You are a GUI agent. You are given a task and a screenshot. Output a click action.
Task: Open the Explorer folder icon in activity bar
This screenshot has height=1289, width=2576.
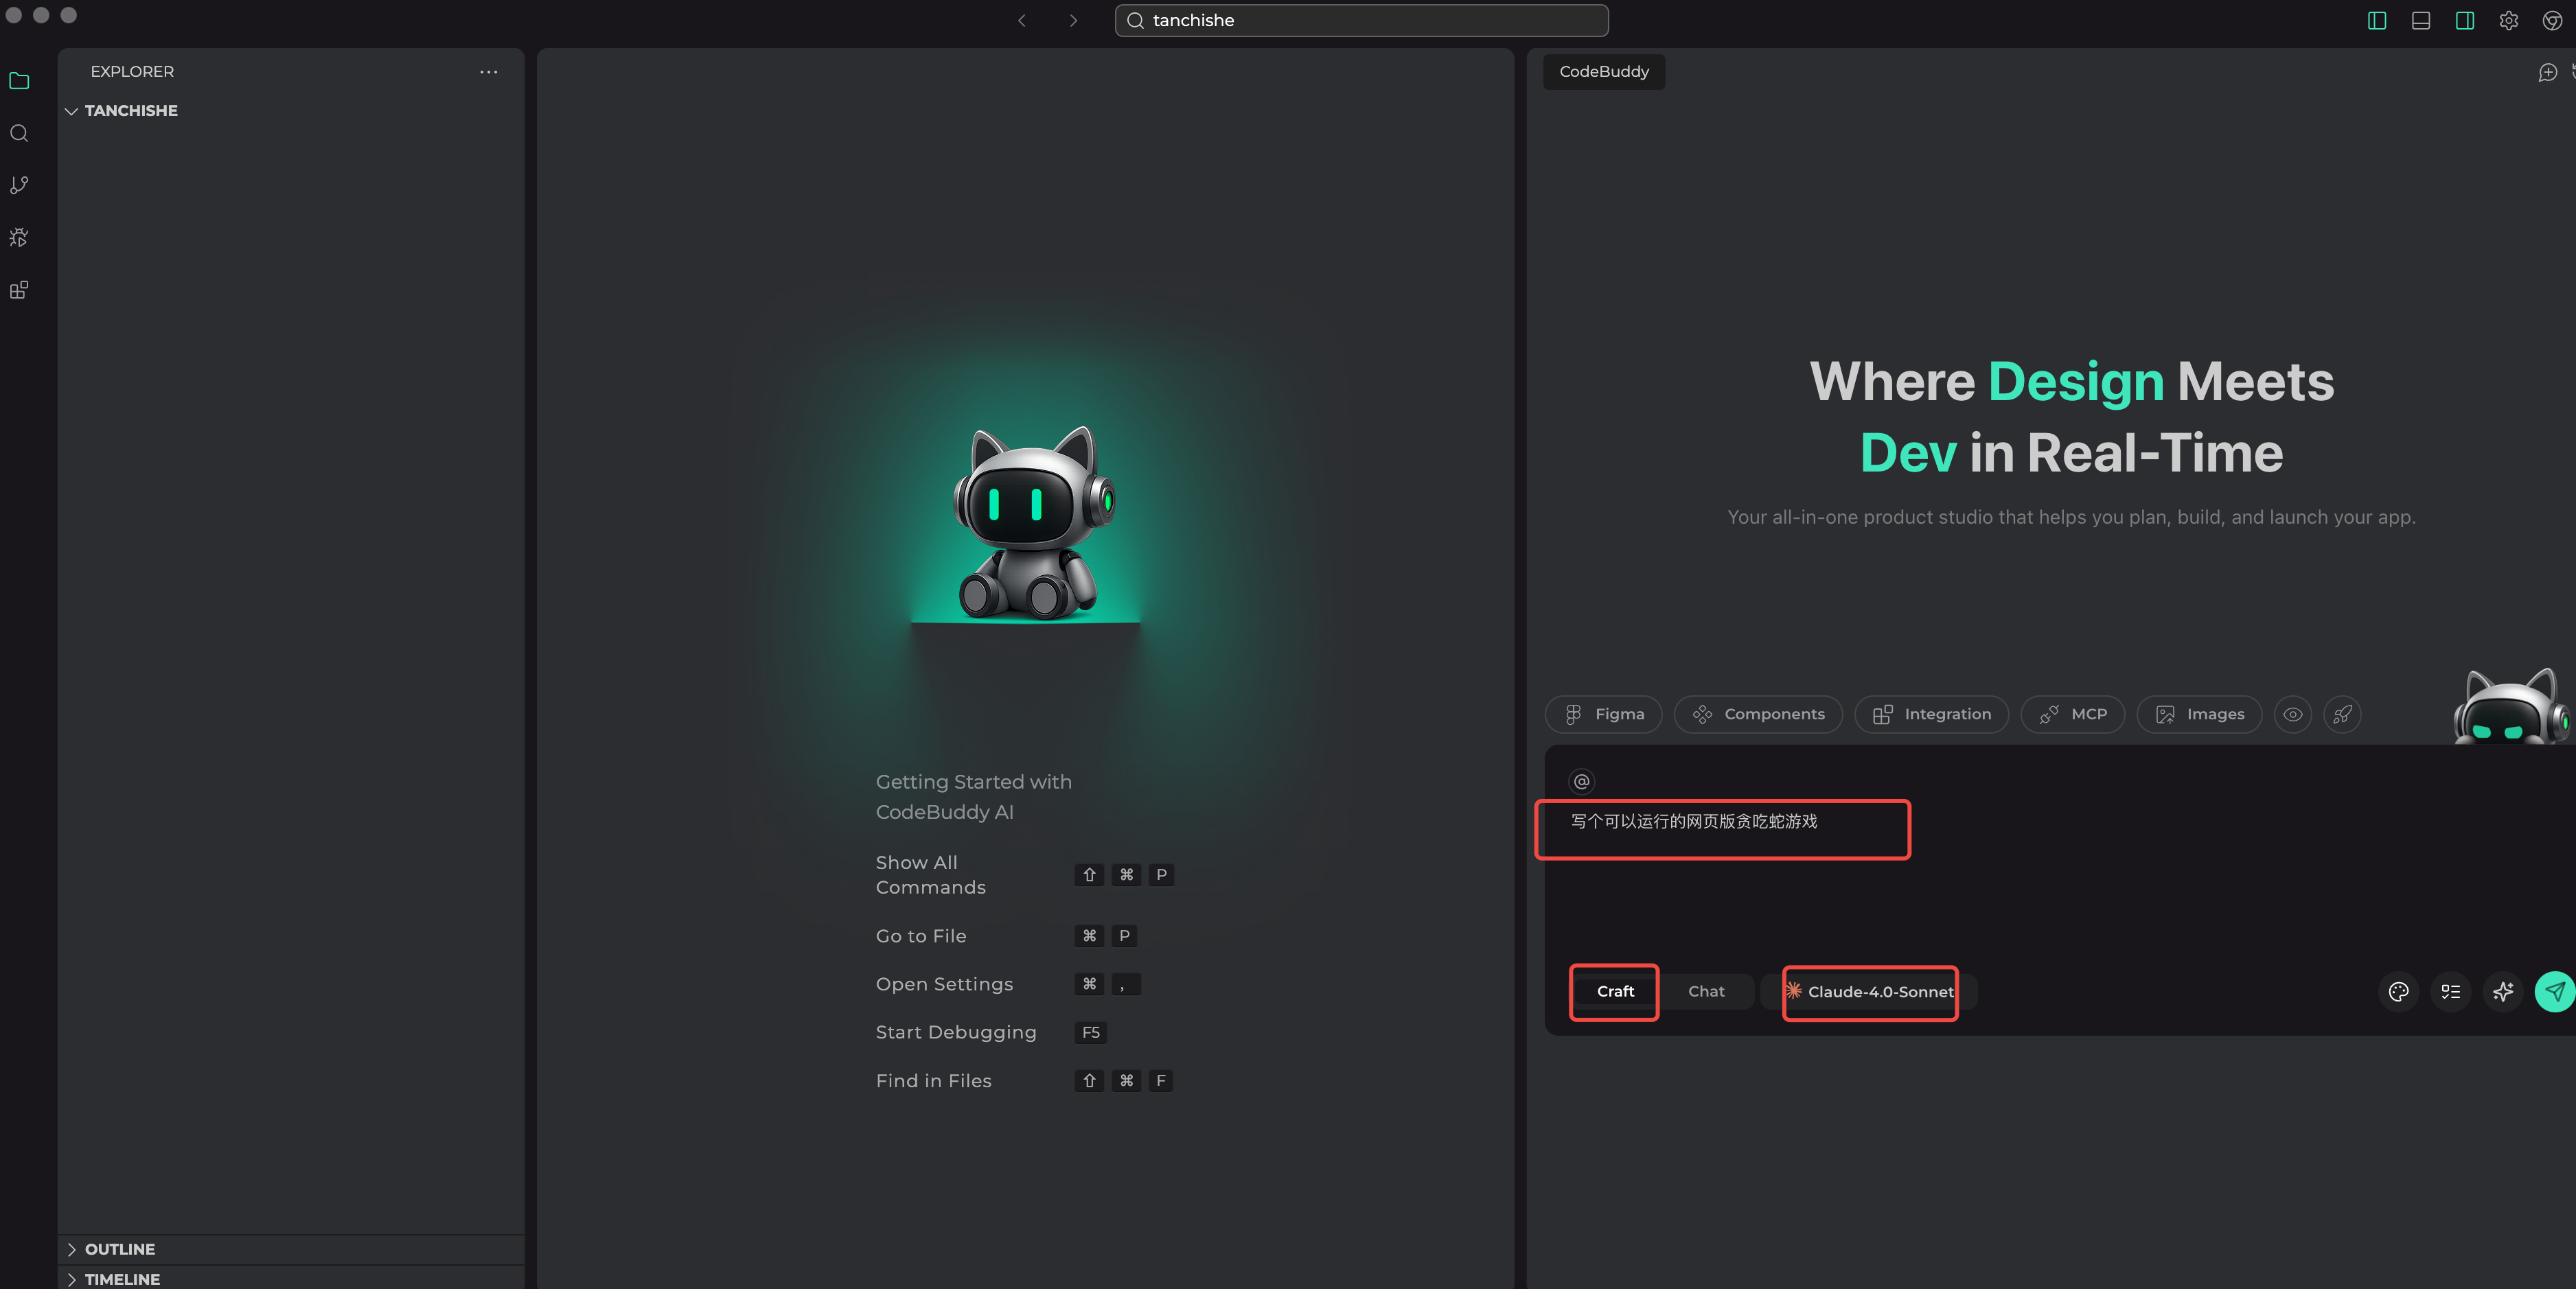coord(19,81)
